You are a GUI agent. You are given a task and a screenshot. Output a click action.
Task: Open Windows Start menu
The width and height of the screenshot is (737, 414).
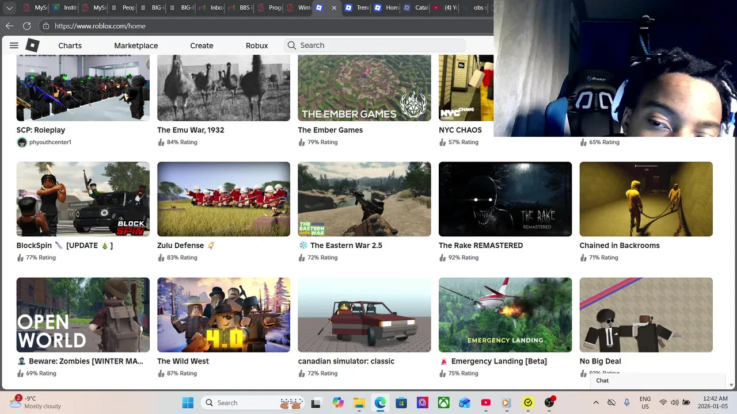click(188, 402)
